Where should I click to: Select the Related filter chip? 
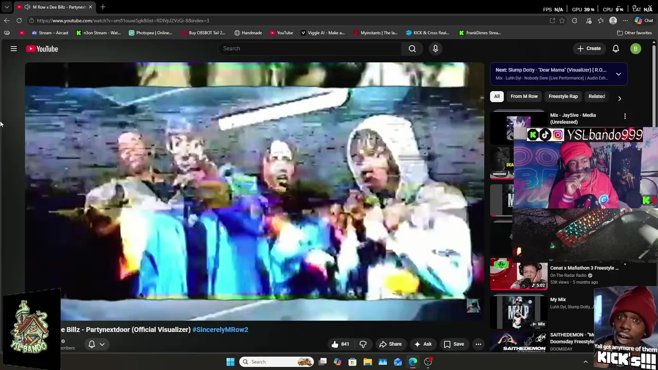click(x=596, y=97)
